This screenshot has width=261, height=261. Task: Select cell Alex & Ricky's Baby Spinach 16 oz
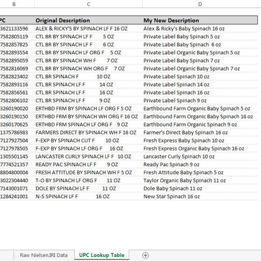(x=200, y=28)
